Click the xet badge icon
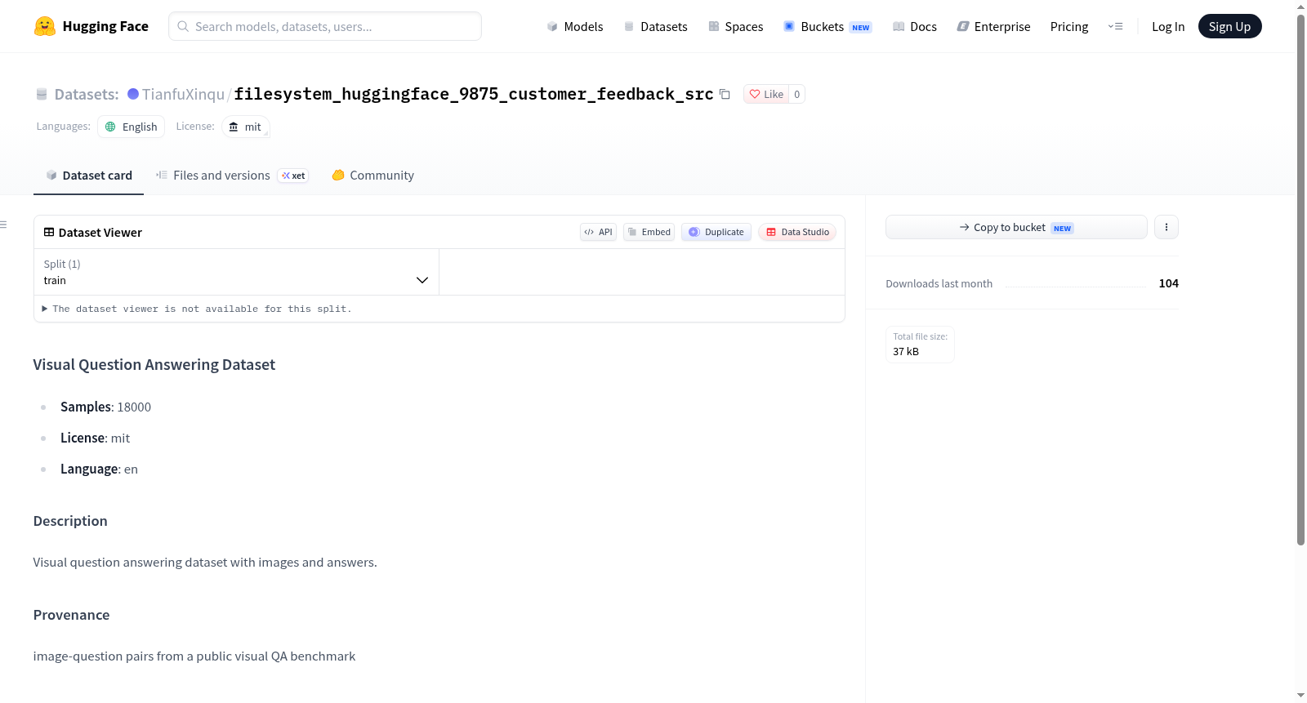 (293, 176)
